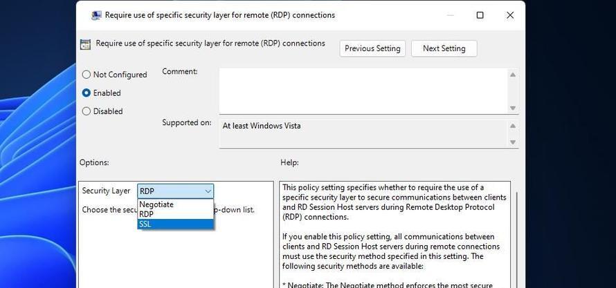The height and width of the screenshot is (288, 616).
Task: Click the policy setting icon beside the heading
Action: (x=85, y=44)
